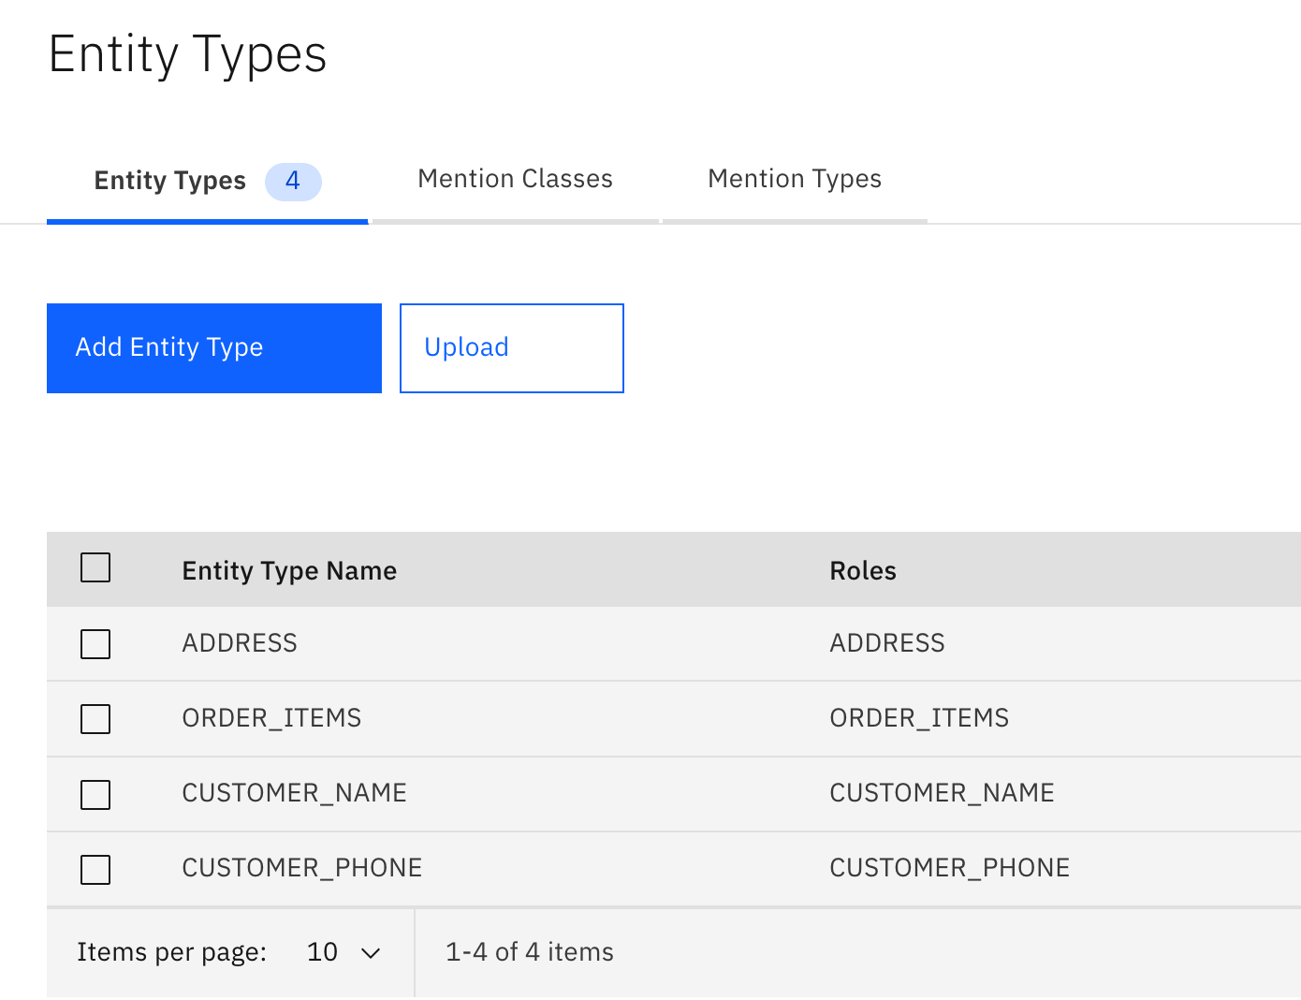Image resolution: width=1301 pixels, height=1000 pixels.
Task: Click the CUSTOMER_PHONE role cell
Action: (x=950, y=868)
